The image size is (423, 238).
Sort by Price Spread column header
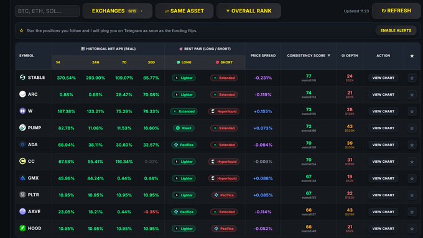click(x=263, y=55)
